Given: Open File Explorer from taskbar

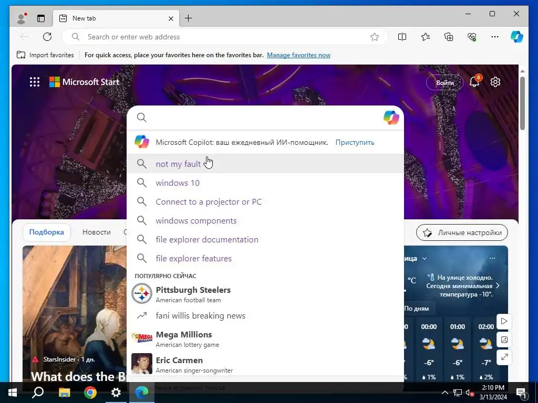Looking at the screenshot, I should 64,393.
